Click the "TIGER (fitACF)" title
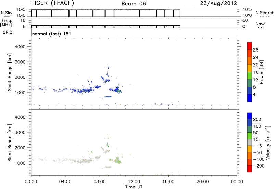Viewport: 274px width, 189px height. coord(53,3)
